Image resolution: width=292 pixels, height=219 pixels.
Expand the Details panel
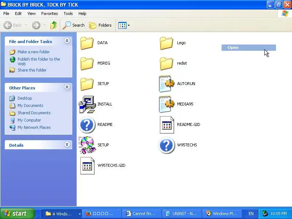click(67, 145)
